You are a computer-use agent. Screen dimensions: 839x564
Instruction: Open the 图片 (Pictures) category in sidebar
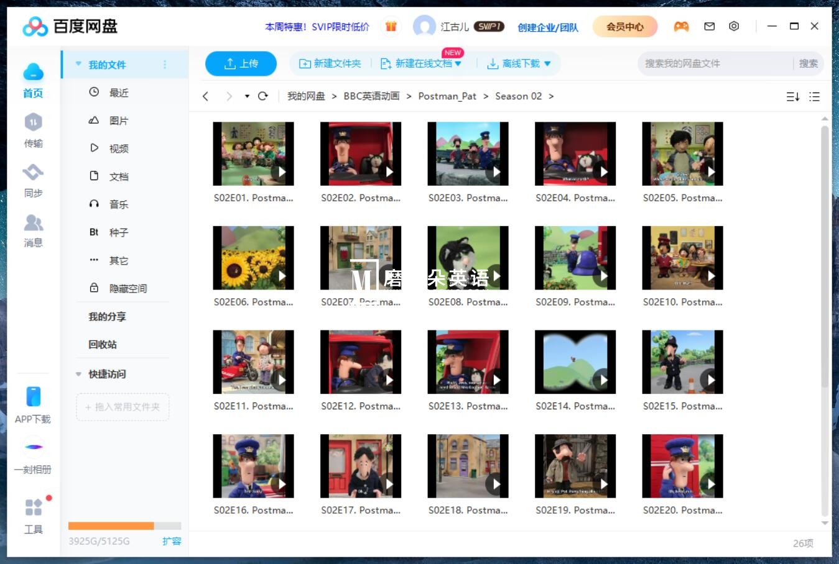point(118,121)
